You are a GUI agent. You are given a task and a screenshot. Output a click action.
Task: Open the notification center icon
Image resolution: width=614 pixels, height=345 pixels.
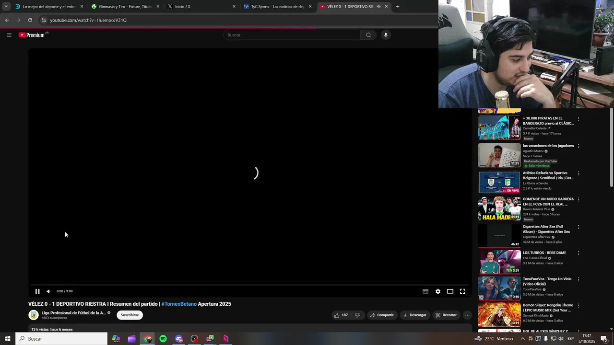(x=604, y=339)
